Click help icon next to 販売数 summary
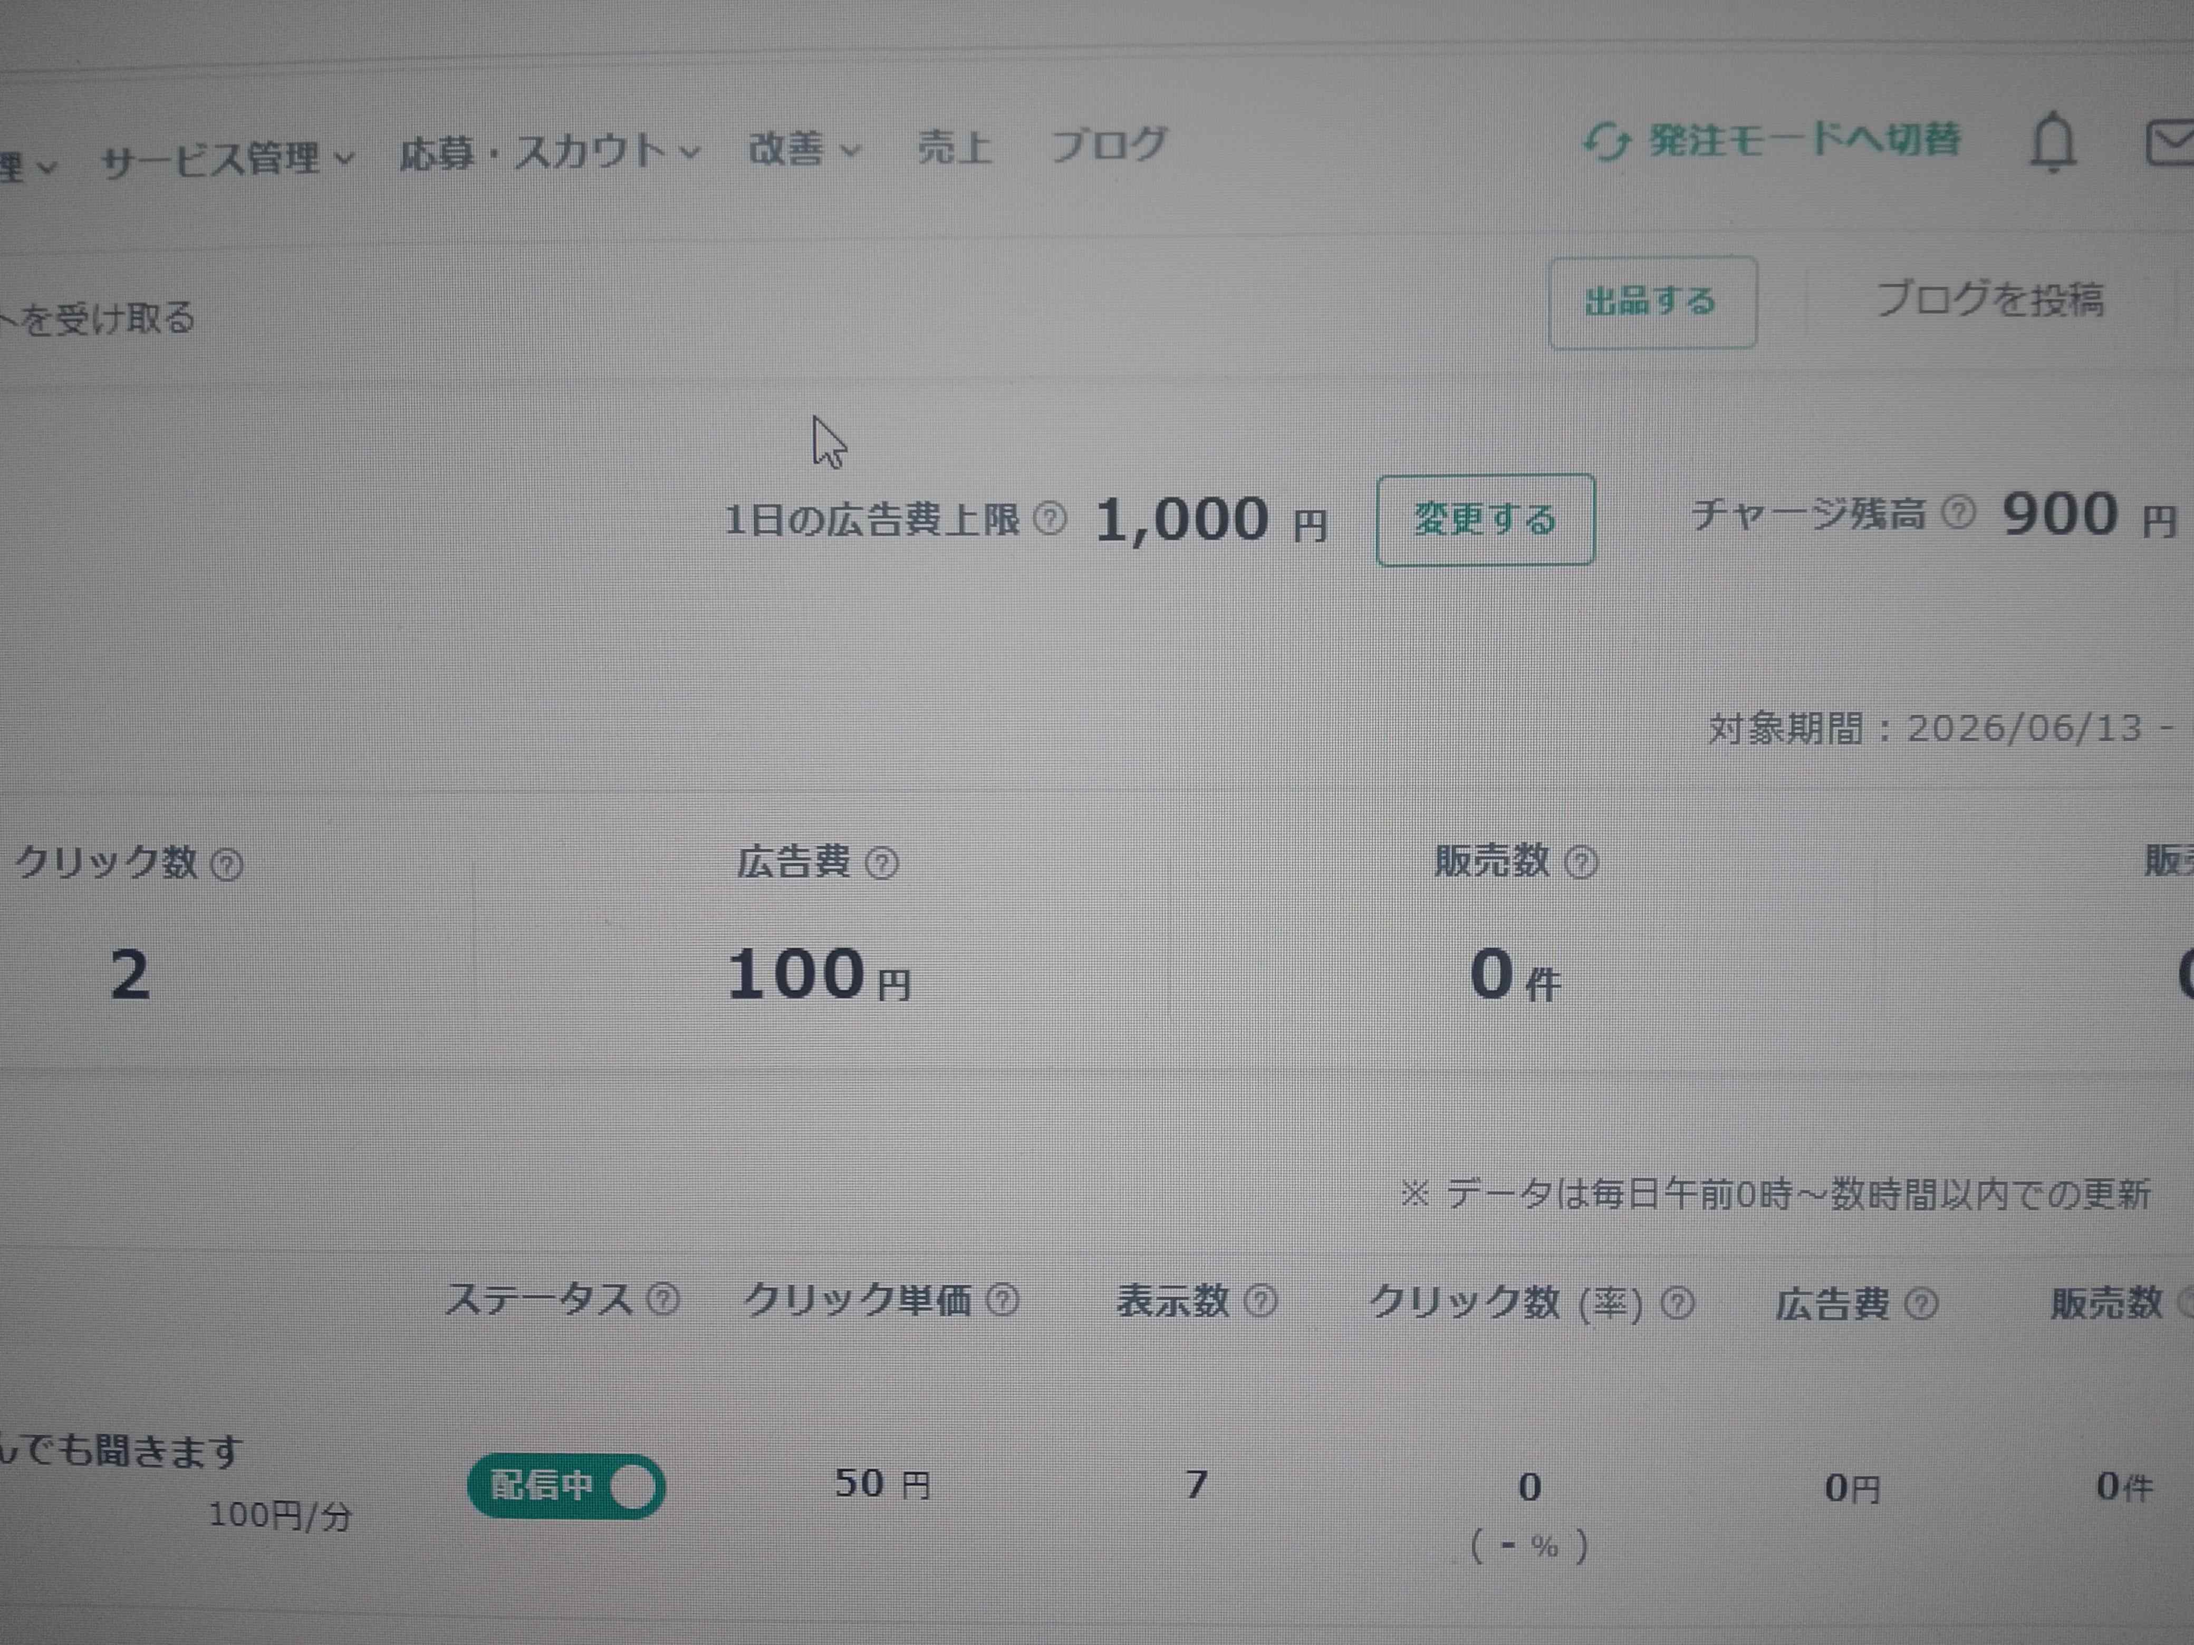The width and height of the screenshot is (2194, 1645). pyautogui.click(x=1581, y=863)
